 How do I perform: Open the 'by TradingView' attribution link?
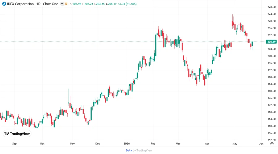click(142, 151)
